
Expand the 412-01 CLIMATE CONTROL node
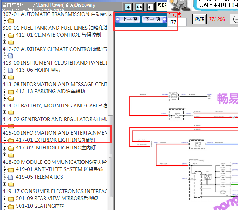(4, 35)
